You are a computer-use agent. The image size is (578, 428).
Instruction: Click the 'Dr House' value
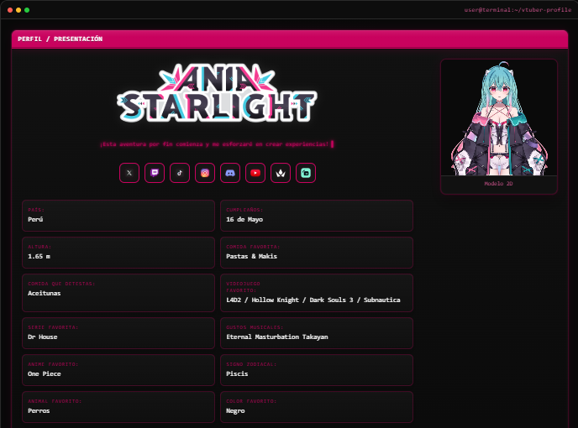(x=42, y=337)
